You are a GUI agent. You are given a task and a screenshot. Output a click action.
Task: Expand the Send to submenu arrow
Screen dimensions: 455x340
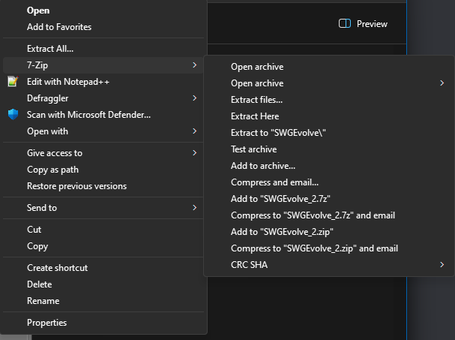195,207
